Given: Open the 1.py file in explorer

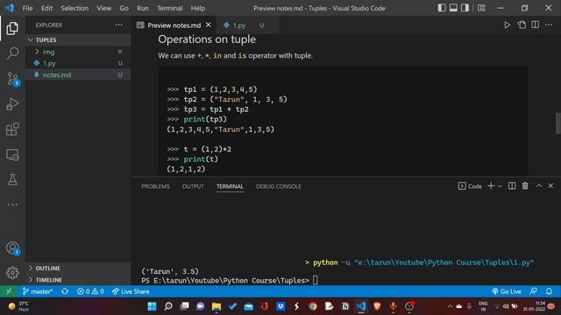Looking at the screenshot, I should click(78, 63).
